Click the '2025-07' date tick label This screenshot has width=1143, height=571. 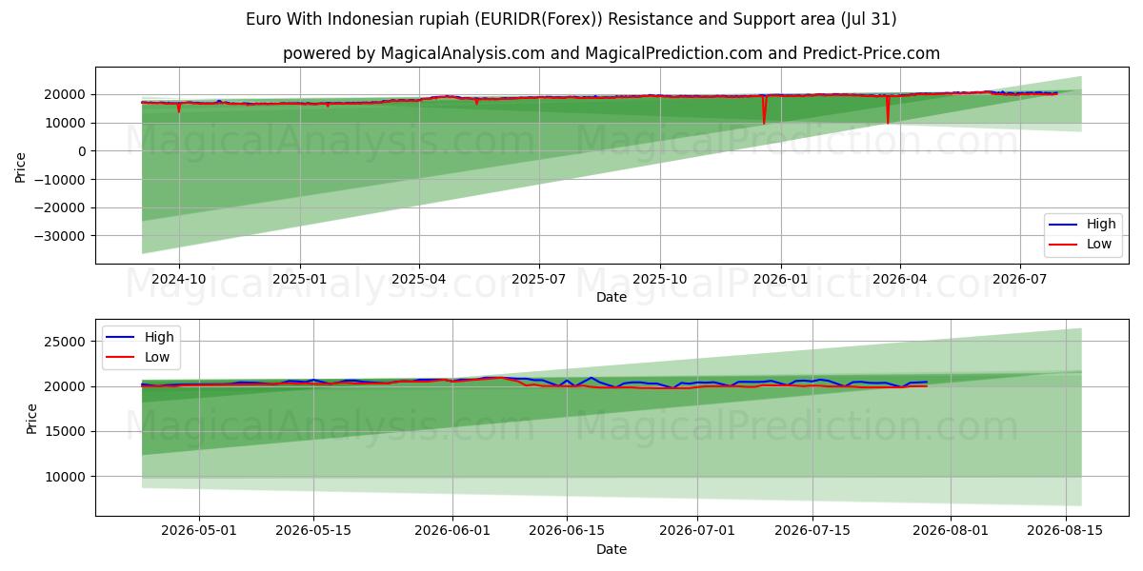(539, 278)
